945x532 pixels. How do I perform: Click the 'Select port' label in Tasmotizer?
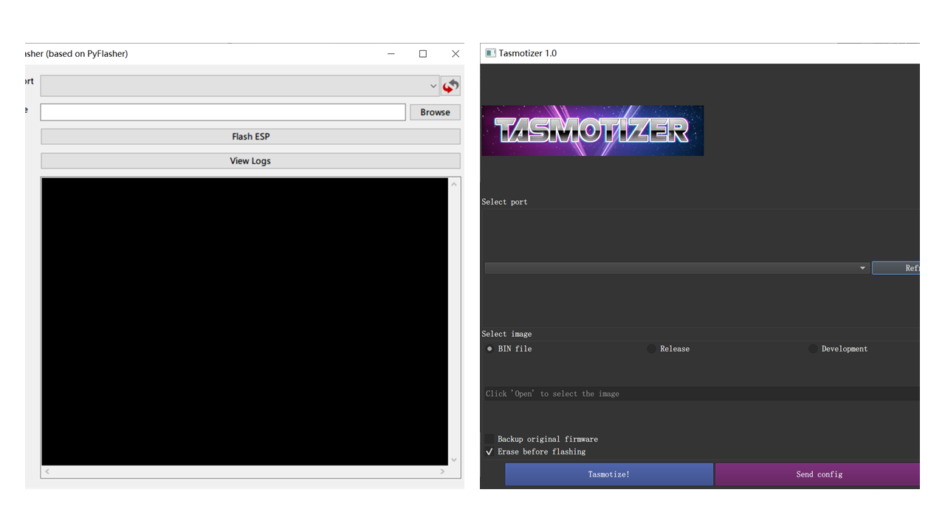point(504,202)
